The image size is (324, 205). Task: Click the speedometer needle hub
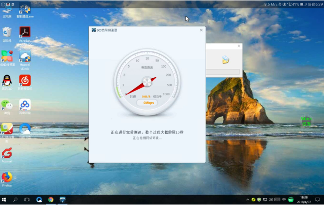pyautogui.click(x=147, y=82)
